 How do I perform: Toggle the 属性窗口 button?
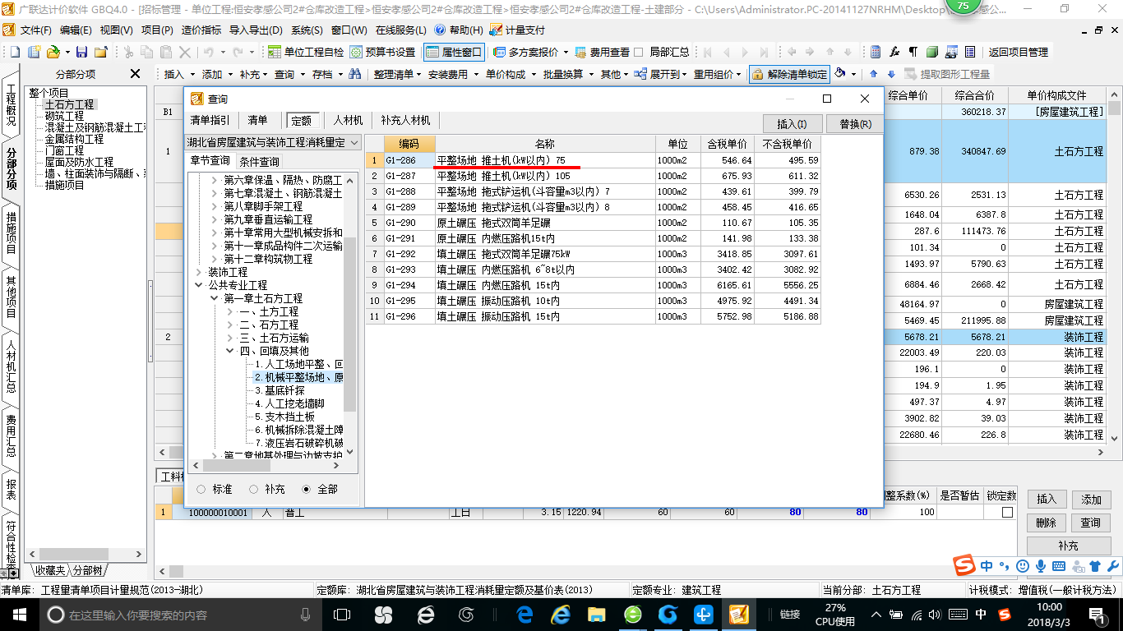click(454, 52)
